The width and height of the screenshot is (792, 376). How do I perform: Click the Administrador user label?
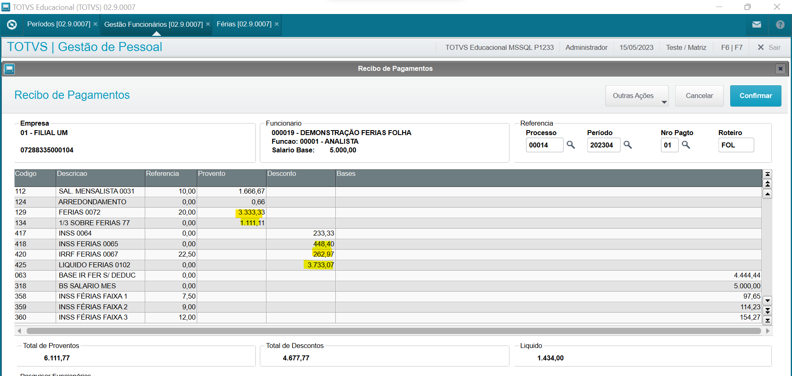click(586, 47)
